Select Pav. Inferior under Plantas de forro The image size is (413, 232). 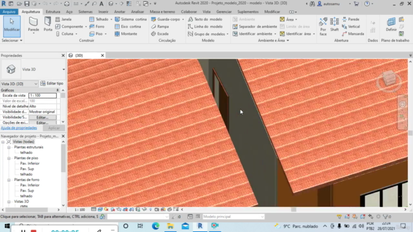[x=30, y=185]
